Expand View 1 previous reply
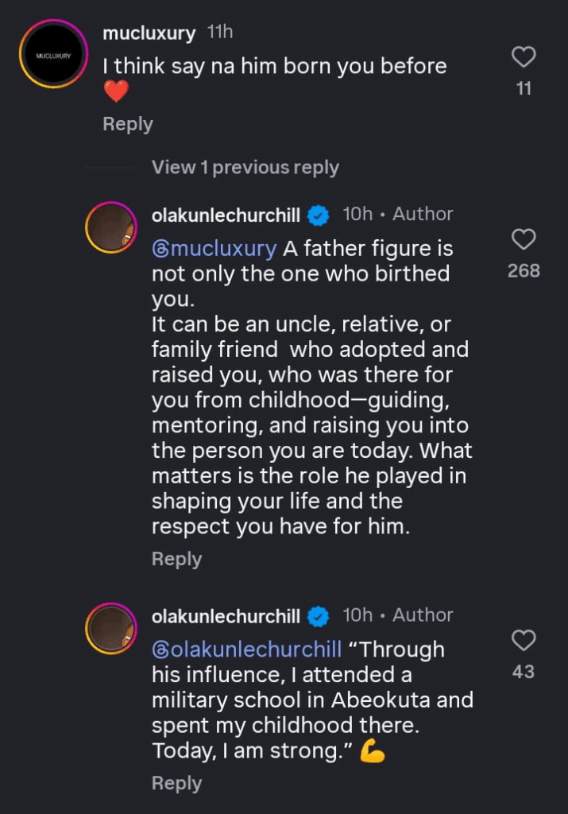 pyautogui.click(x=245, y=168)
